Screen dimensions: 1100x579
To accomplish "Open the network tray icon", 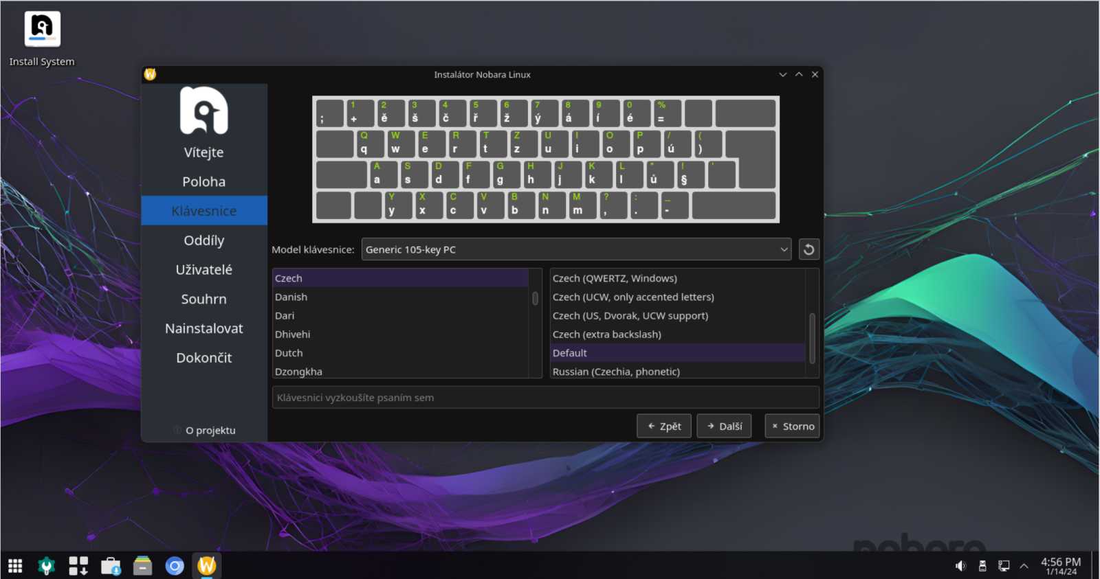I will coord(1004,566).
